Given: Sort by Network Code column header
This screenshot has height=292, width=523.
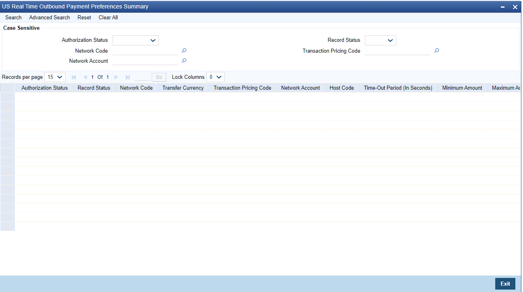Looking at the screenshot, I should (x=136, y=88).
